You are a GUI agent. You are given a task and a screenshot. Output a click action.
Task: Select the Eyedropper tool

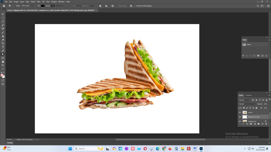3,29
